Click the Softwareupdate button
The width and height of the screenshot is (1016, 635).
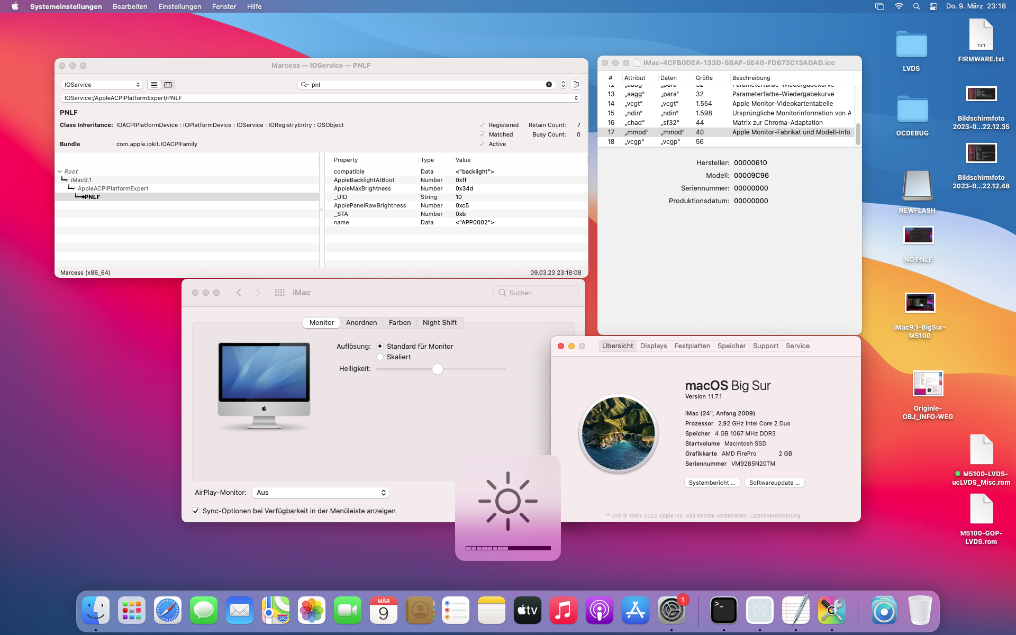pyautogui.click(x=774, y=483)
